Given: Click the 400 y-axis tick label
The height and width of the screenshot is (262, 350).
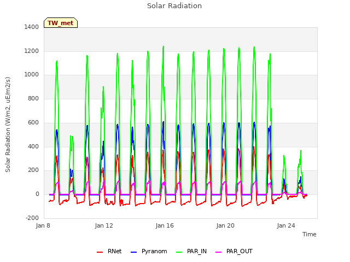Looking at the screenshot, I should pos(33,147).
